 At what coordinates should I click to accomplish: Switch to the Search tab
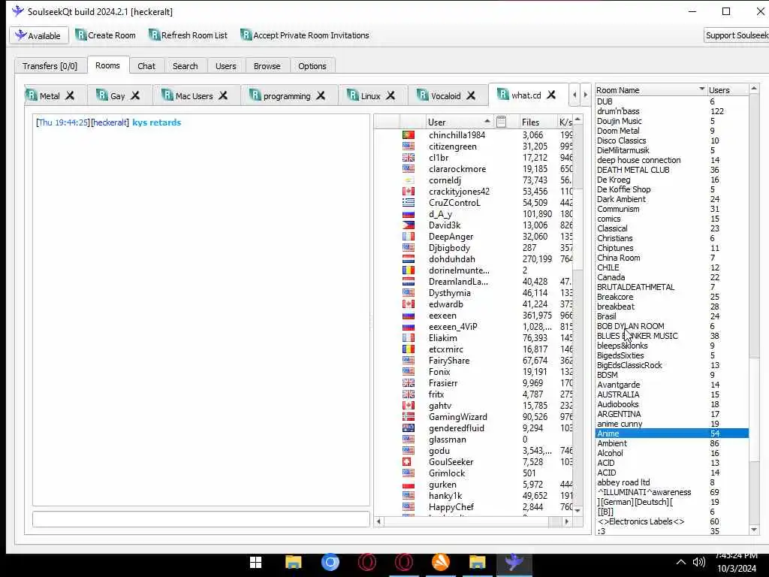(185, 66)
